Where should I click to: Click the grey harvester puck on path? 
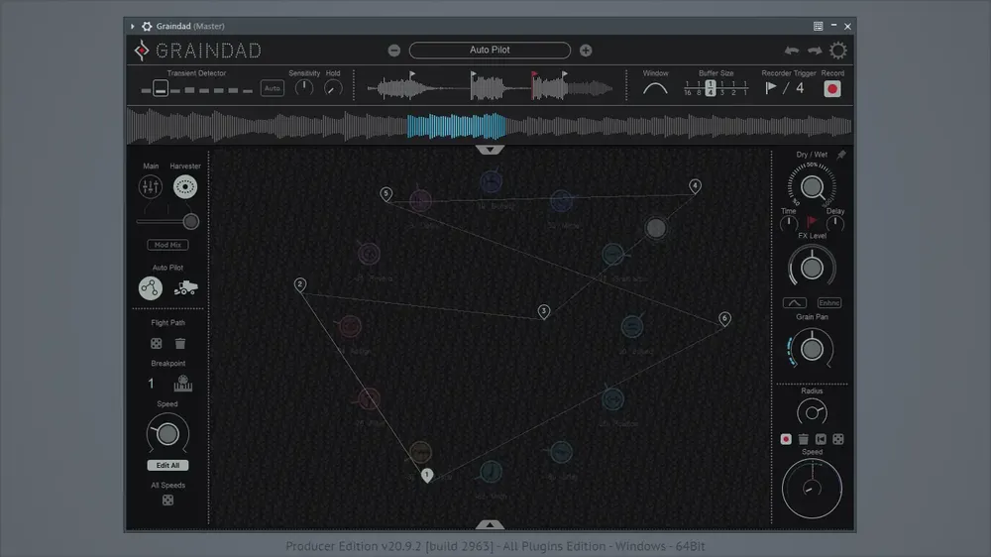(656, 228)
